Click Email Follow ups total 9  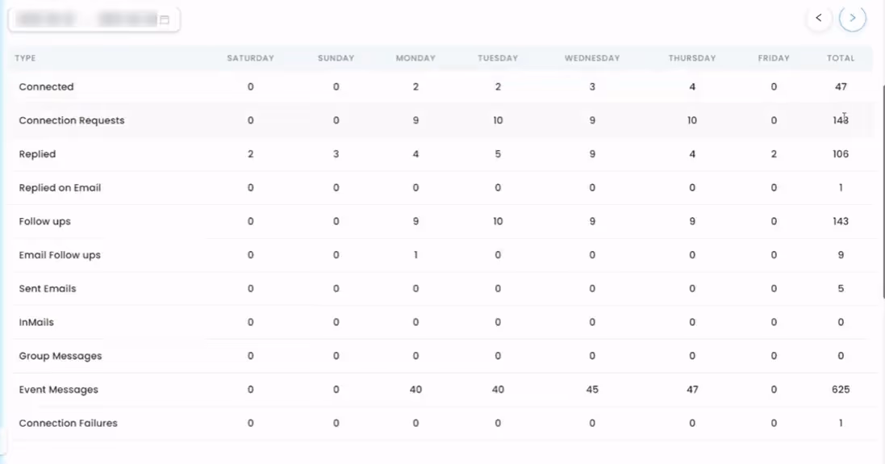pos(841,255)
